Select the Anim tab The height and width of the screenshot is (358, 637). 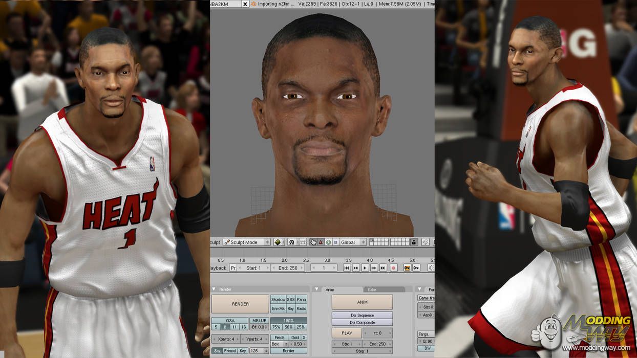click(x=330, y=289)
